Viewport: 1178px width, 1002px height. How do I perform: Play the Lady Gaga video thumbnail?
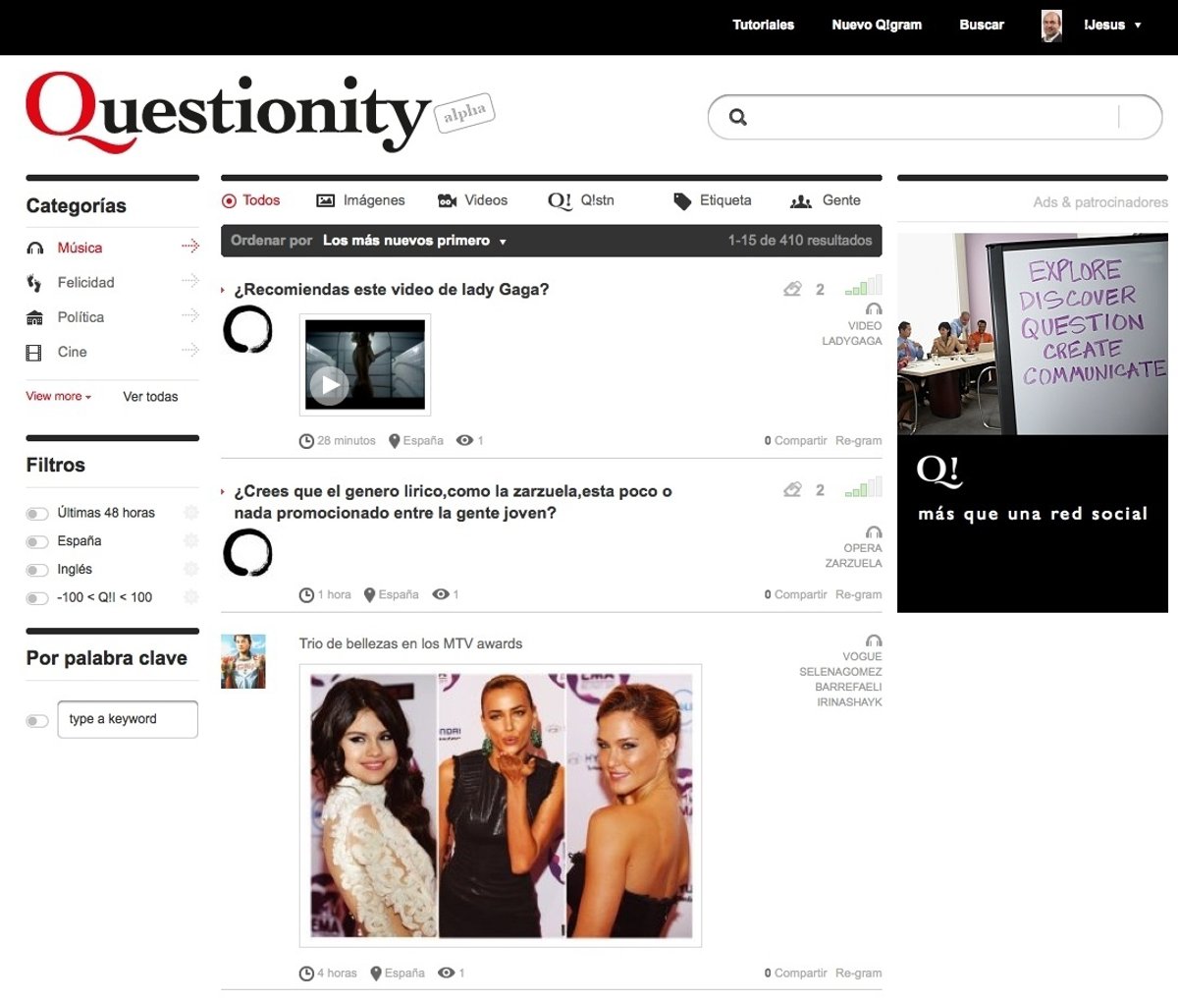(x=329, y=385)
